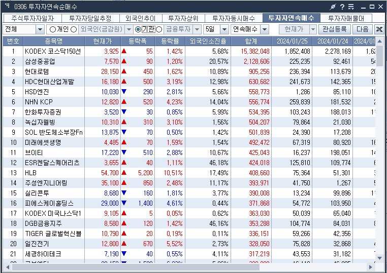Switch to 투자자매물대 tab
Viewport: 387px width, 273px height.
tap(346, 18)
